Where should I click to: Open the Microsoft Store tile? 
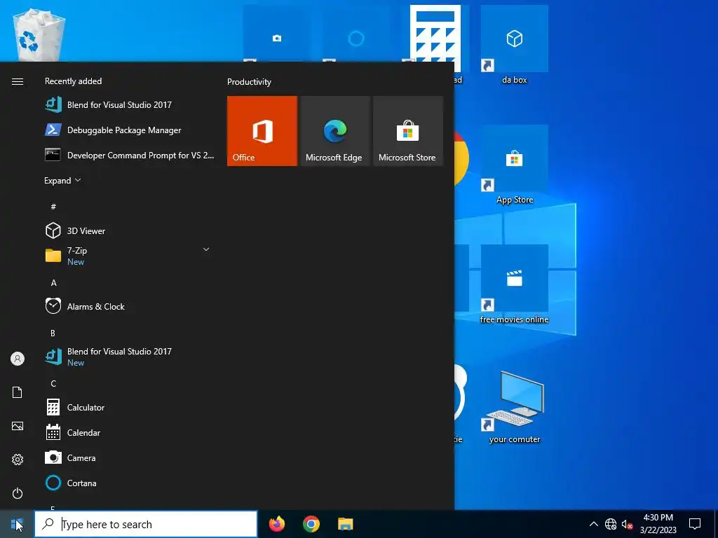(x=408, y=131)
